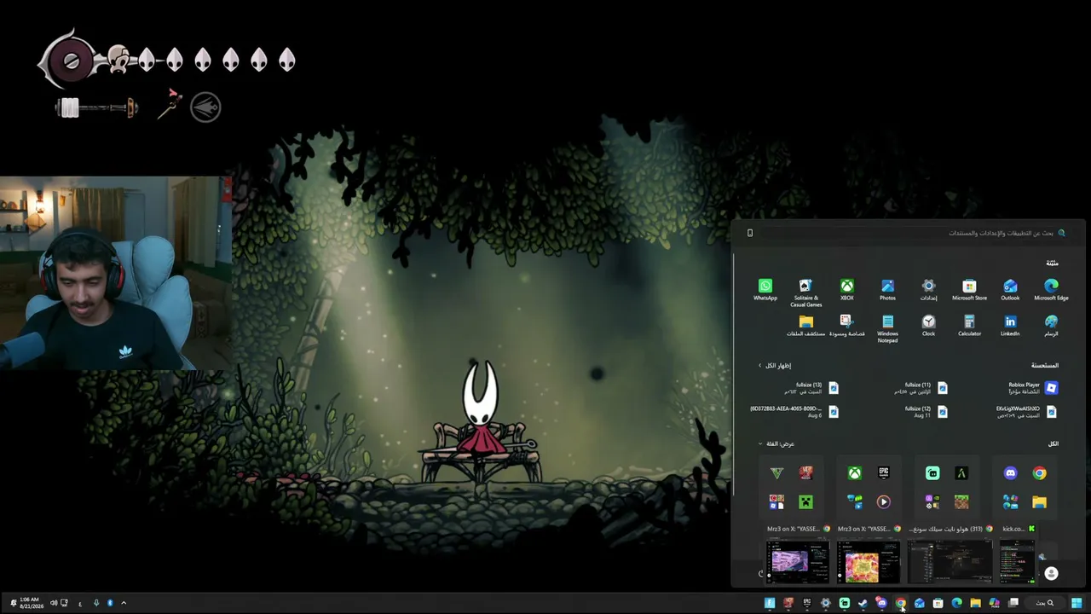
Task: Open the fullsize (12) recommended file
Action: (926, 412)
